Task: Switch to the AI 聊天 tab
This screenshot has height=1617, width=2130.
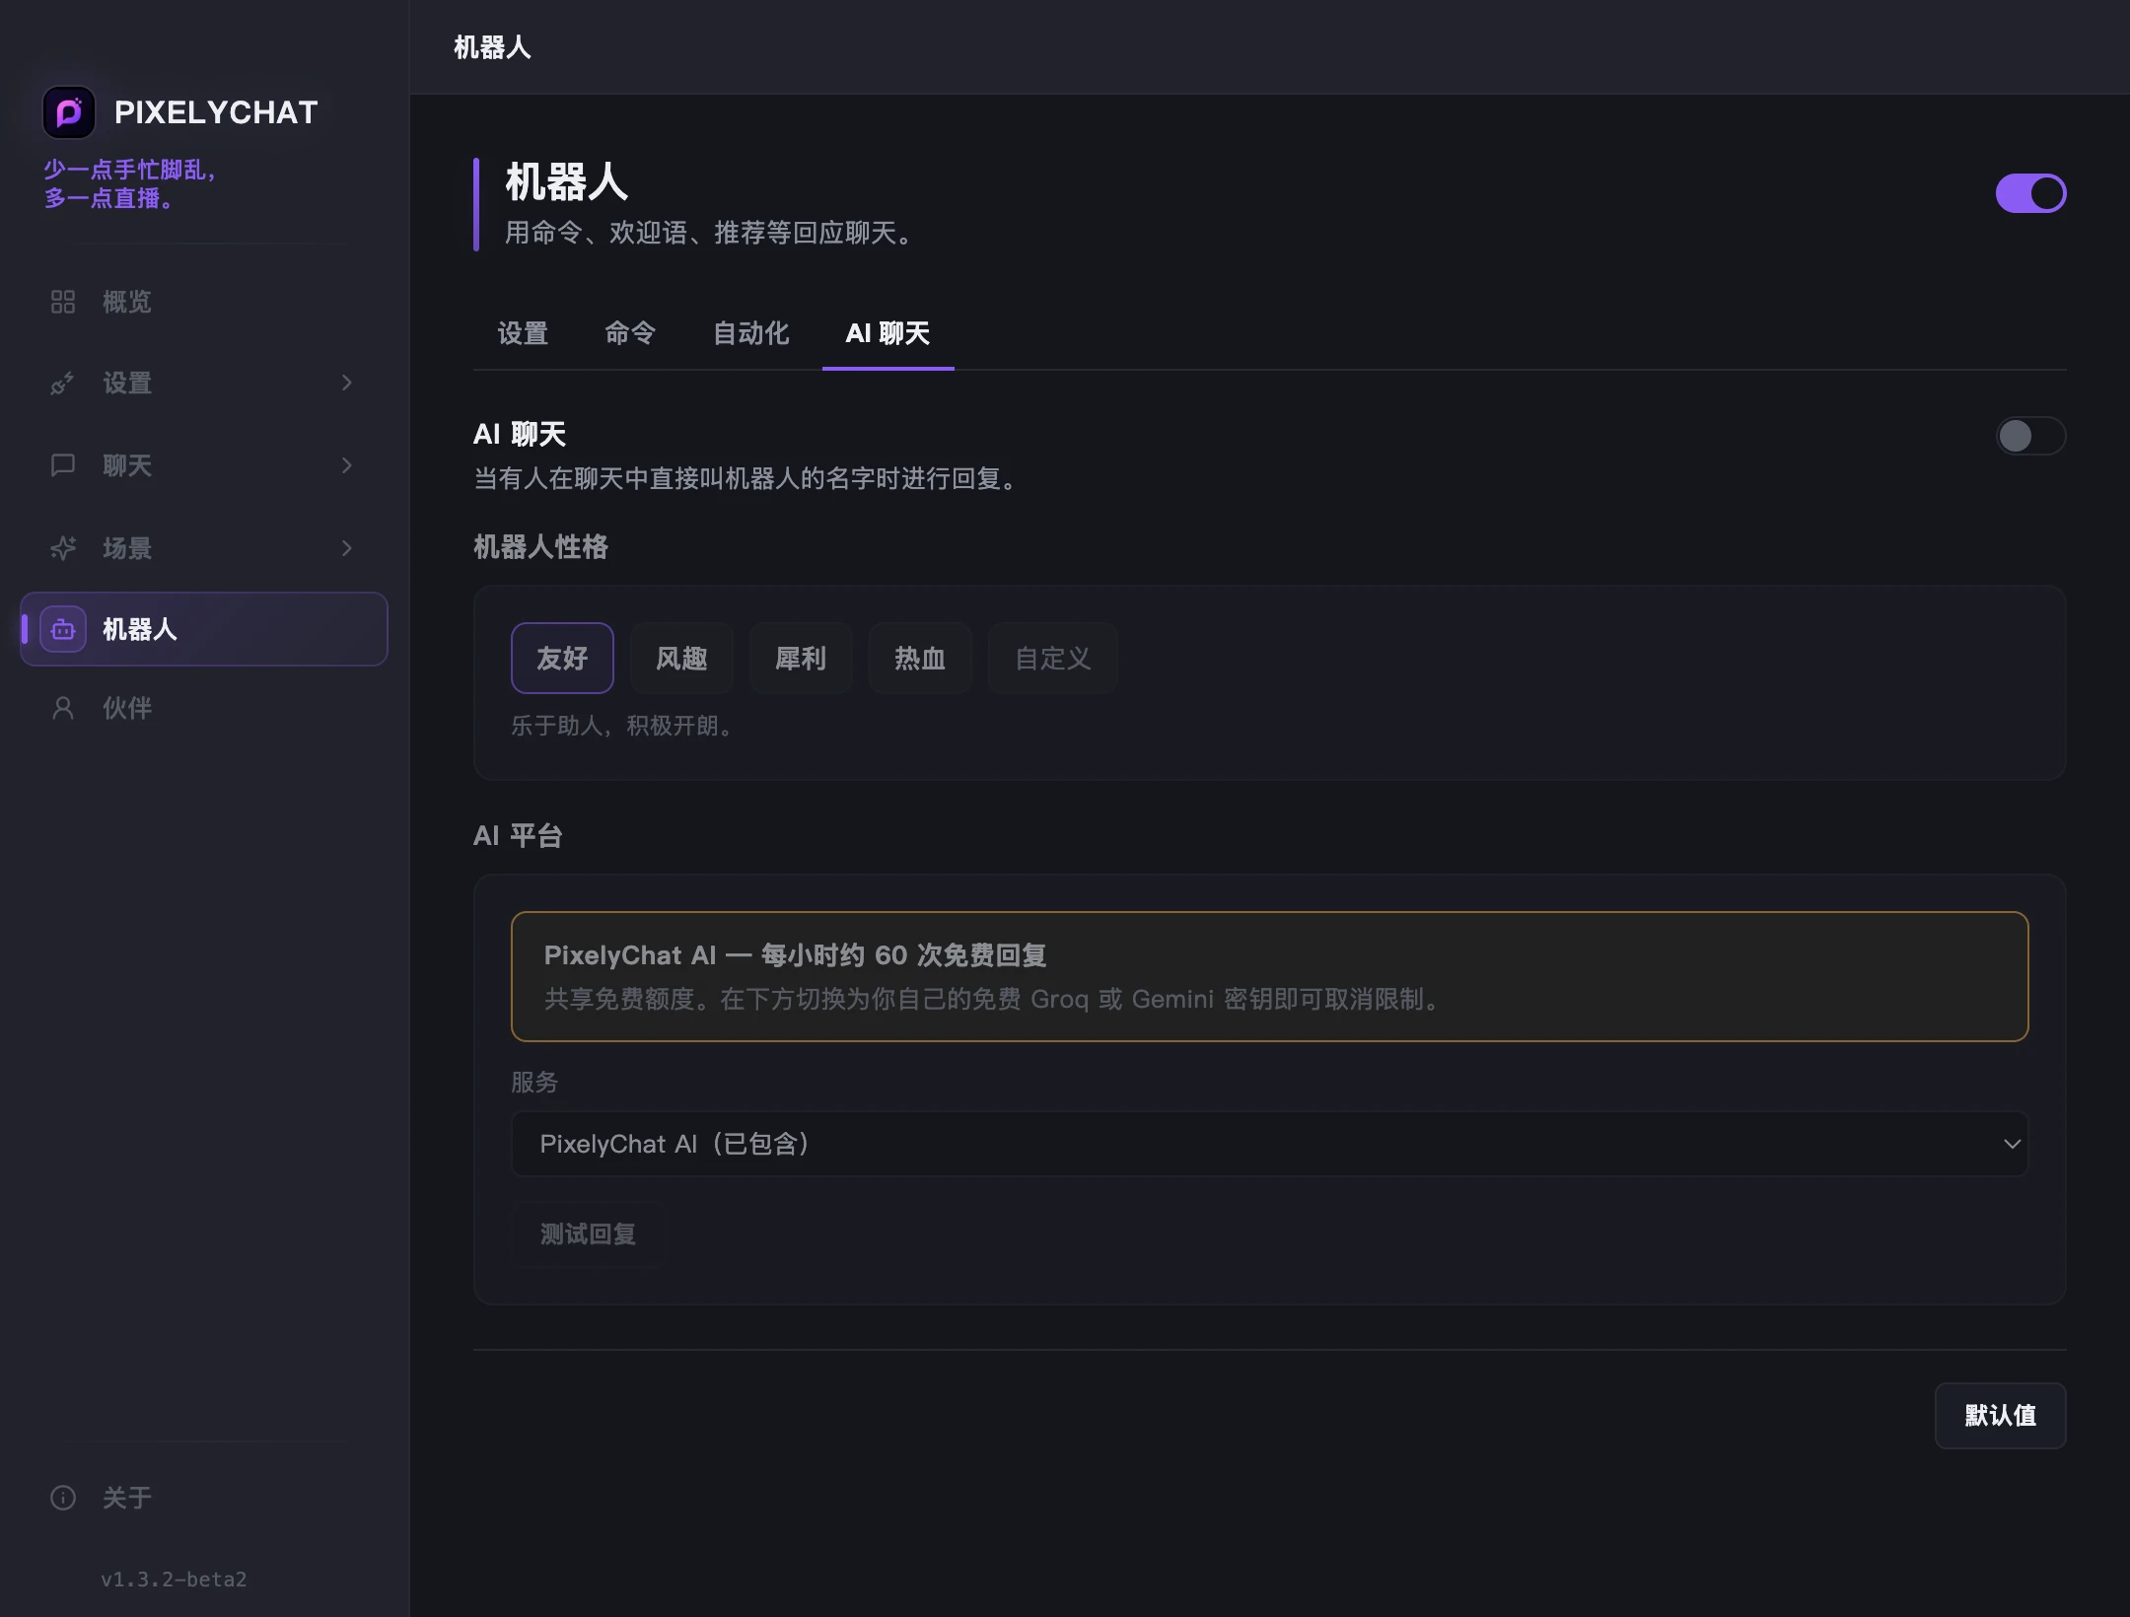Action: click(x=888, y=333)
